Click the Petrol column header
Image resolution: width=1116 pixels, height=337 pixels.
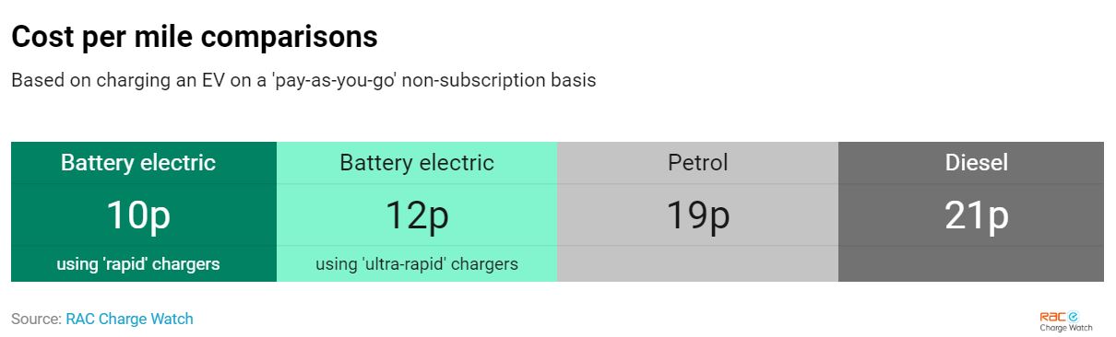tap(697, 163)
